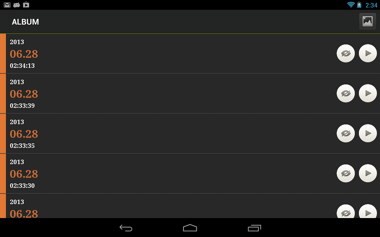
Task: Toggle visibility eye for 02:33:35 entry
Action: click(345, 133)
